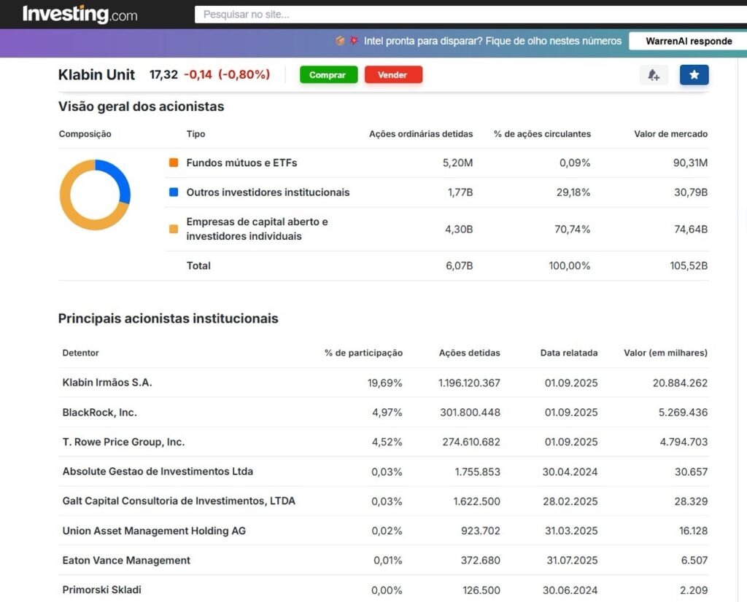Click Eaton Vance Management holder name
The image size is (747, 602).
(x=126, y=560)
